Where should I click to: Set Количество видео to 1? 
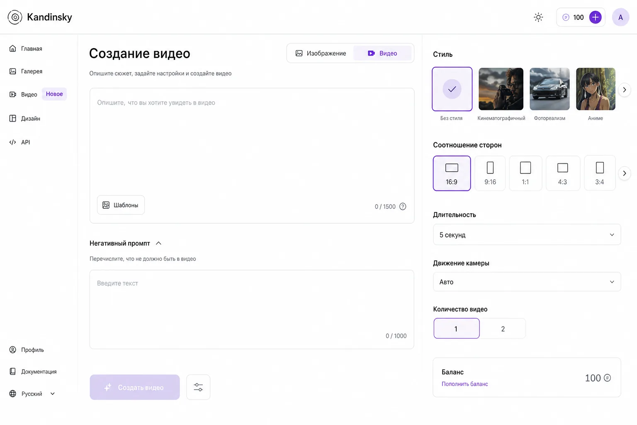457,328
